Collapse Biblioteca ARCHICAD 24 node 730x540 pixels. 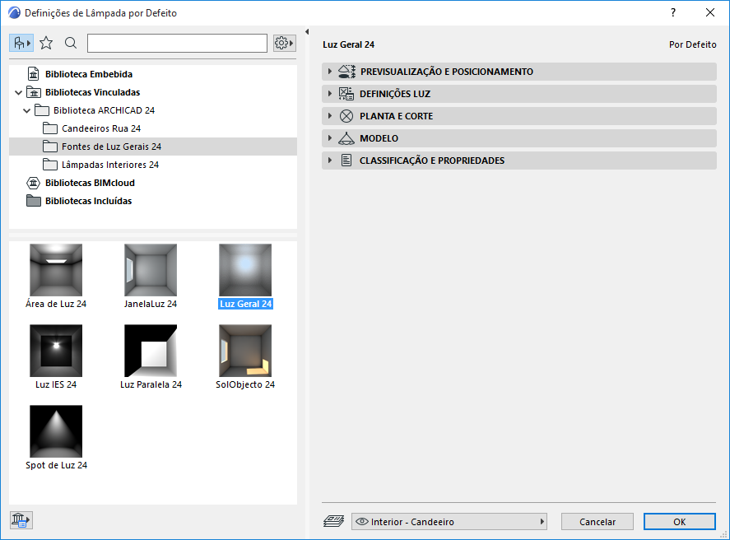coord(27,110)
